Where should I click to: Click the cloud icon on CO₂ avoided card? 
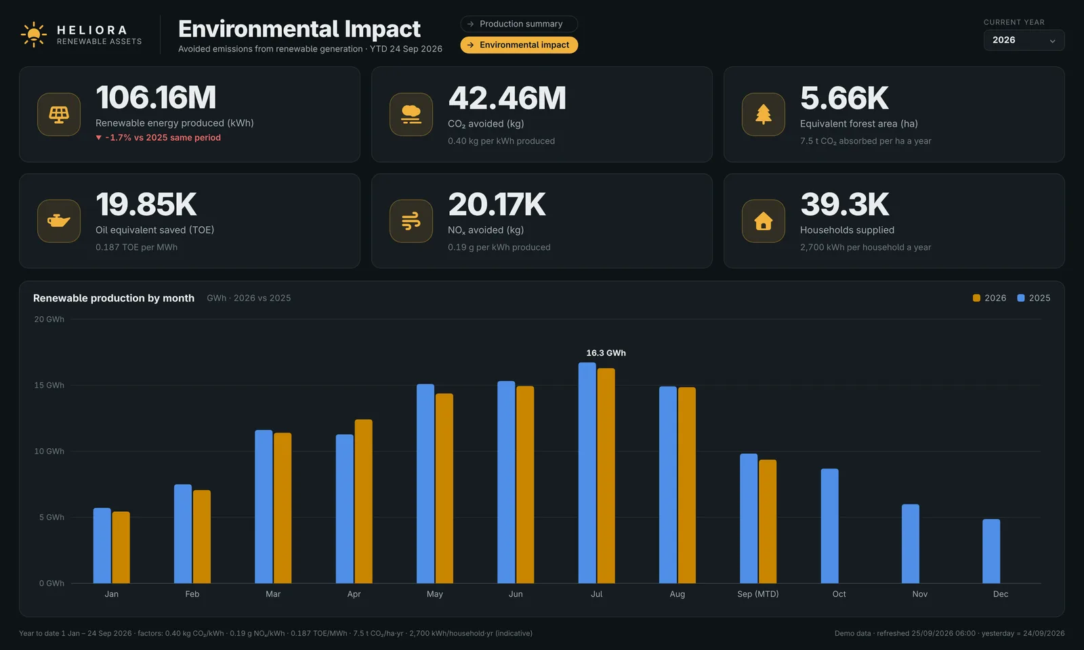(411, 114)
